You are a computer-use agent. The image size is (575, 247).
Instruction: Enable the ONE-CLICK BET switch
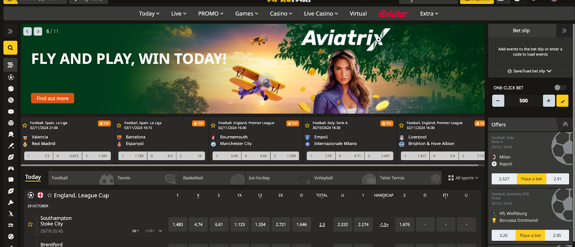[560, 88]
